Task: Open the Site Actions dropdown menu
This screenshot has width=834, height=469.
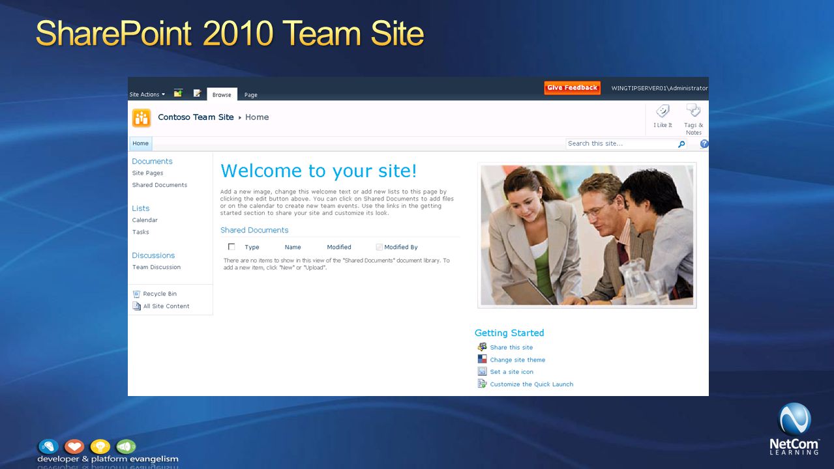Action: pyautogui.click(x=147, y=94)
